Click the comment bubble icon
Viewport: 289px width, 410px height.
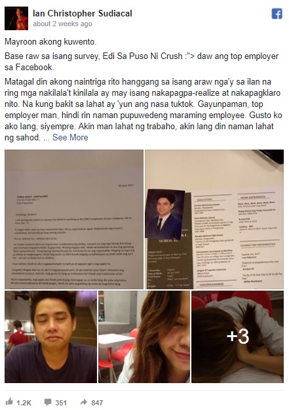pos(48,402)
